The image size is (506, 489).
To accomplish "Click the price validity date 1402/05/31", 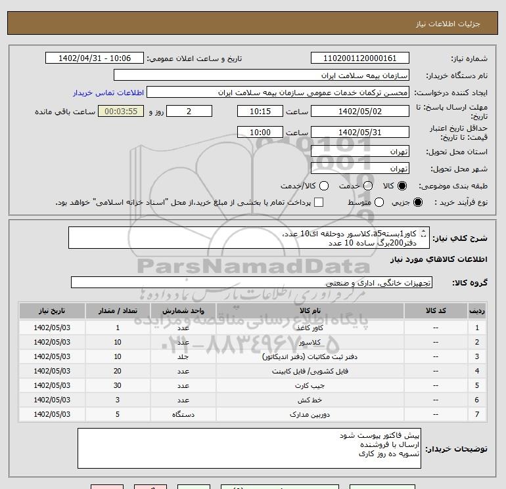I will [360, 132].
